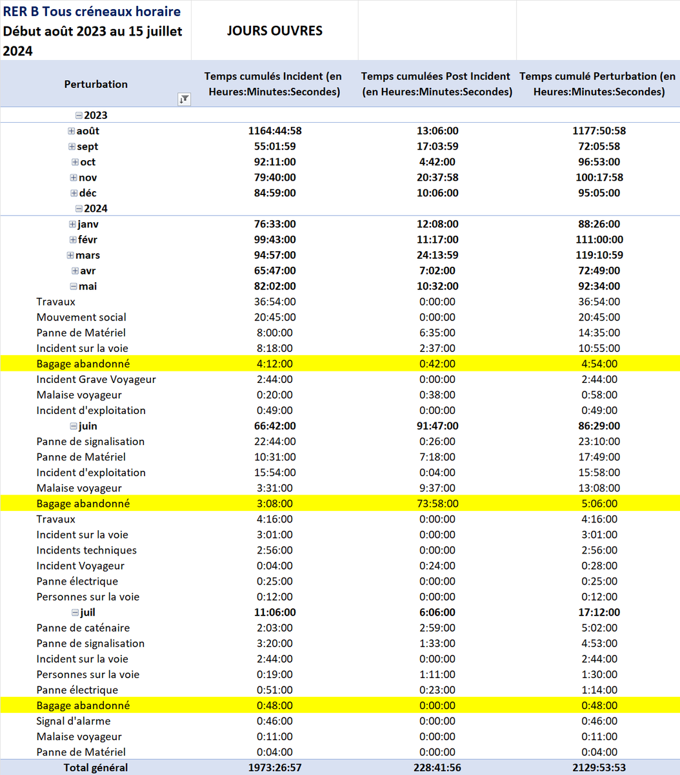Select the 'RER B Tous créneaux horaire' title
Image resolution: width=680 pixels, height=775 pixels.
pos(92,12)
